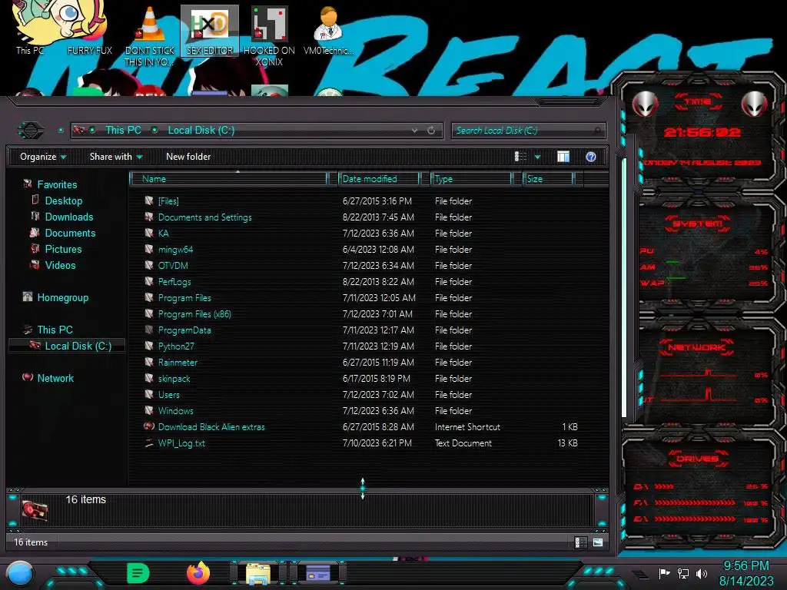Screen dimensions: 787x590
Task: Select Local Disk (C:) in the navigation tree
Action: tap(67, 346)
